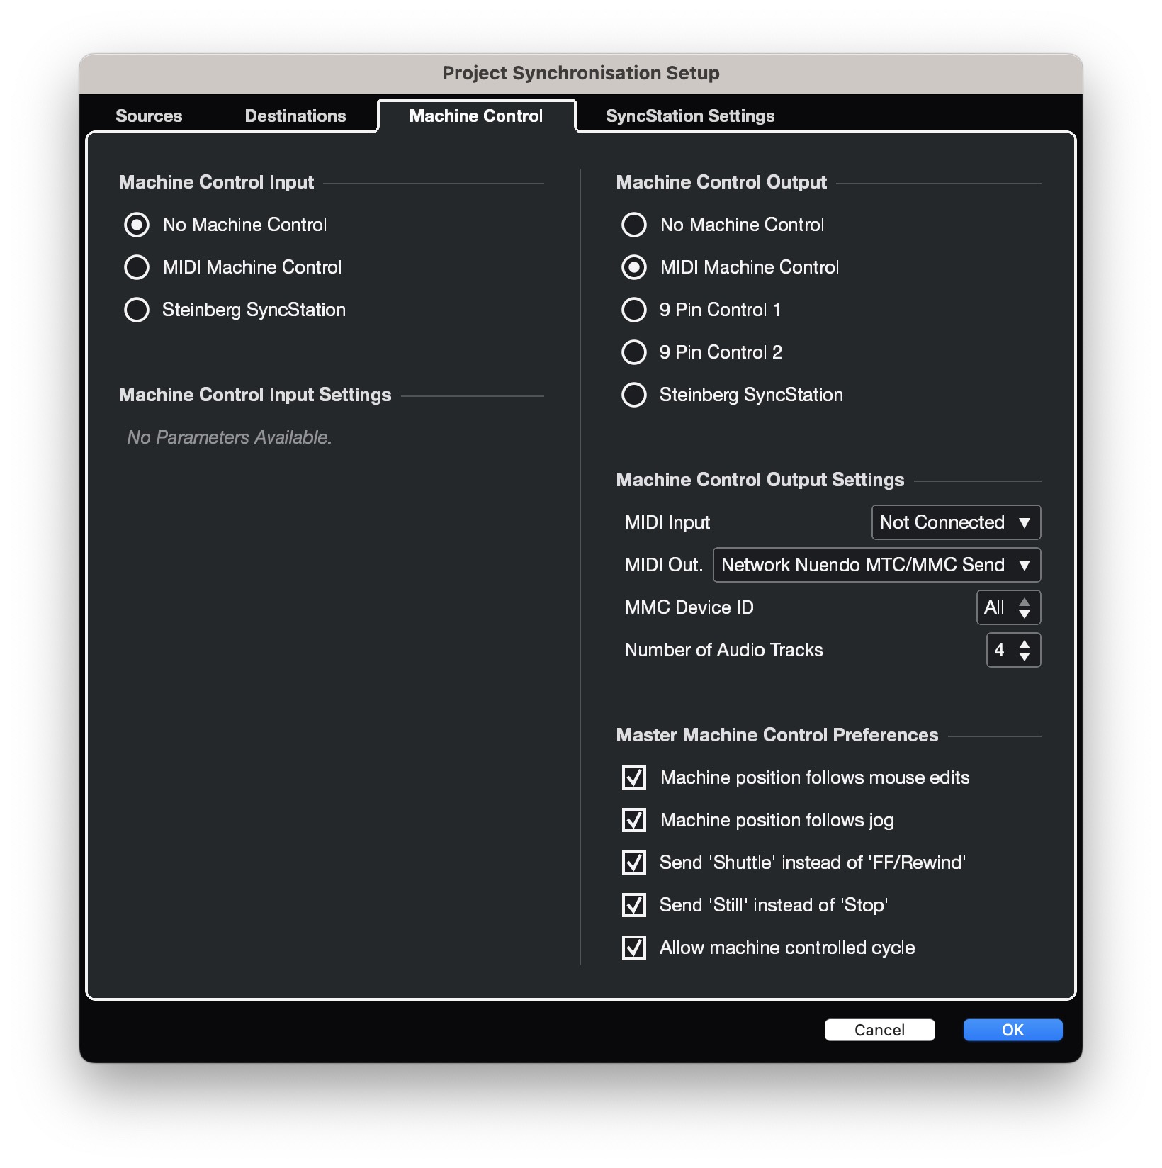The height and width of the screenshot is (1168, 1162).
Task: Confirm settings with the OK button
Action: coord(1012,1030)
